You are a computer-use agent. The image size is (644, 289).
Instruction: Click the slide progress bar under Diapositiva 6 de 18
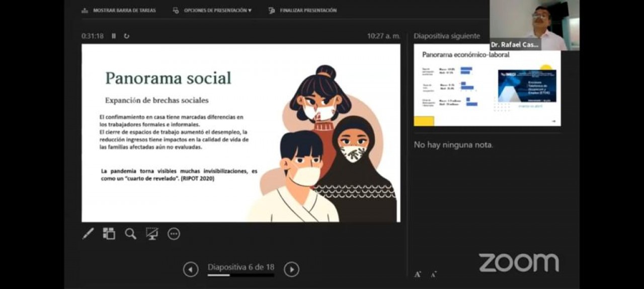240,275
